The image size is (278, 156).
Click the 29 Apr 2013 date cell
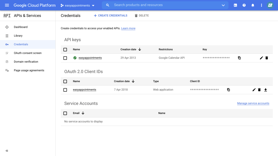tap(128, 58)
